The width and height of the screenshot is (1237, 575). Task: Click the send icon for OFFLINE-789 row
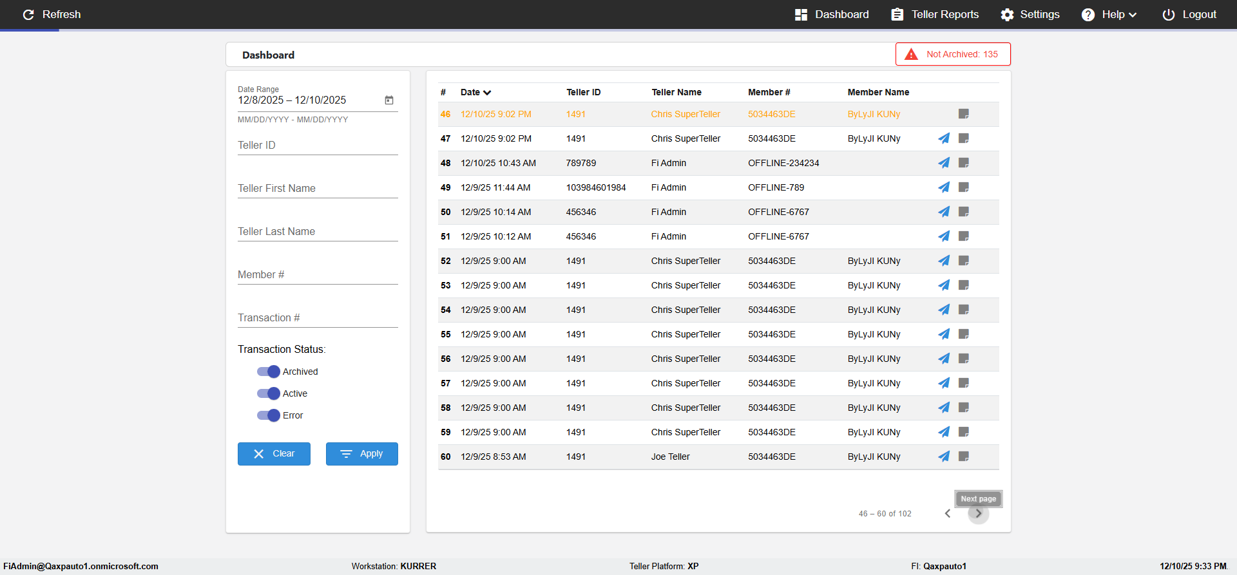[x=944, y=187]
